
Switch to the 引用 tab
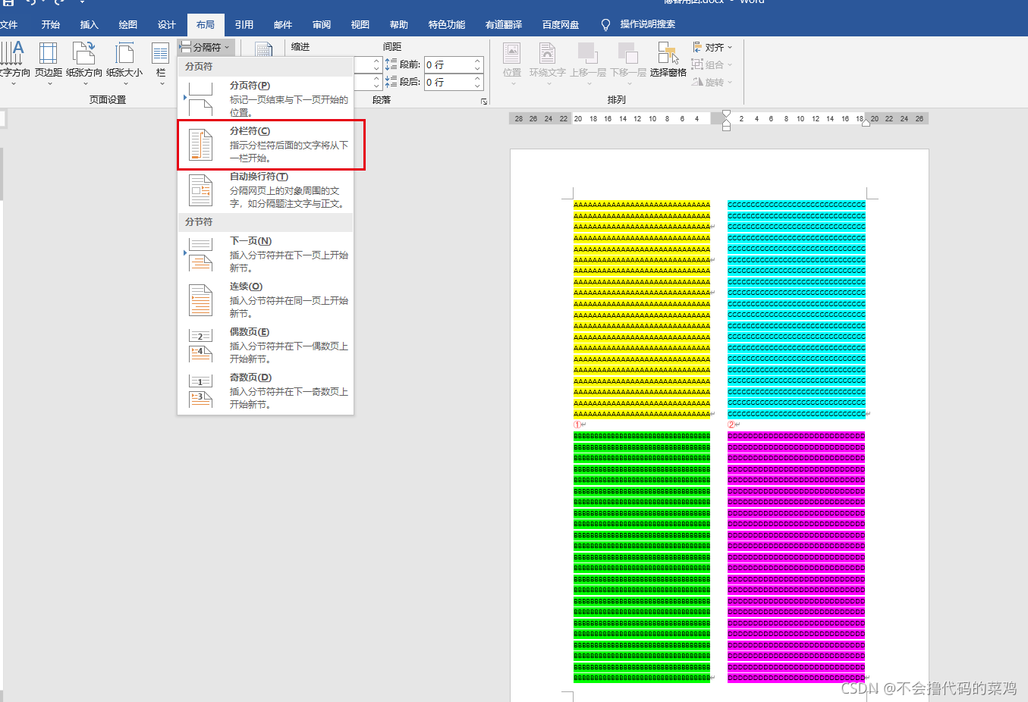click(x=244, y=25)
